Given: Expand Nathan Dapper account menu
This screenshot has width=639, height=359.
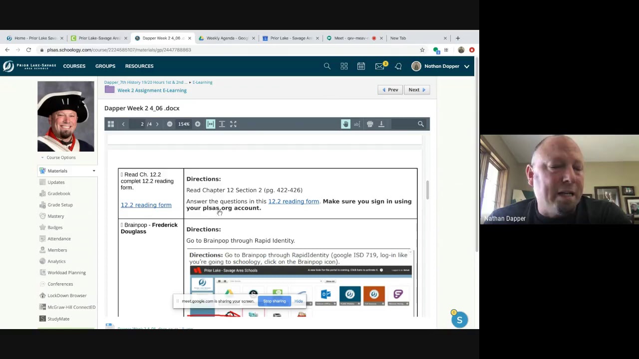Looking at the screenshot, I should 440,66.
